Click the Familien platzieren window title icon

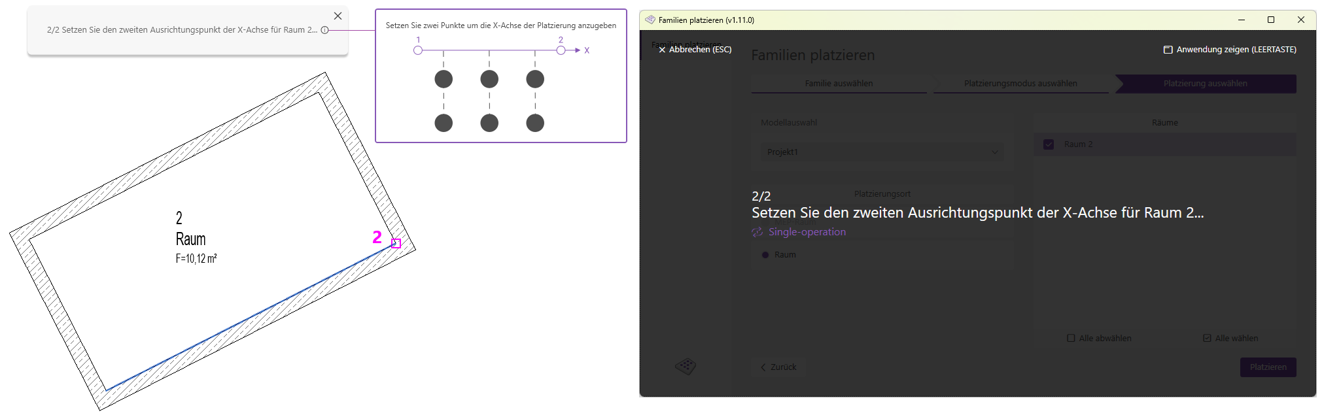(650, 20)
